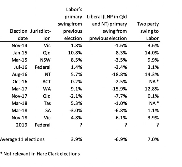182x167 pixels.
Task: Click the 14.3% two party swing value
Action: pyautogui.click(x=152, y=74)
